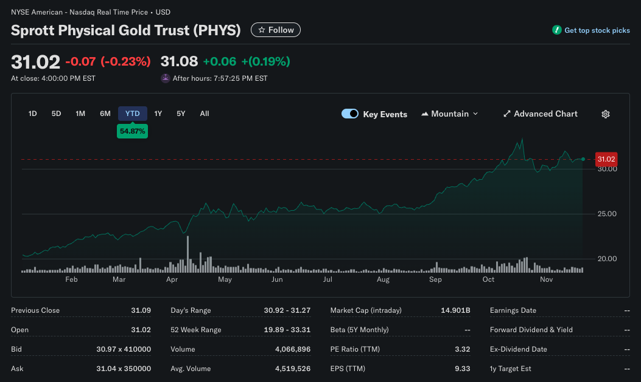This screenshot has height=382, width=641.
Task: Open the Get top stock picks link
Action: tap(597, 30)
